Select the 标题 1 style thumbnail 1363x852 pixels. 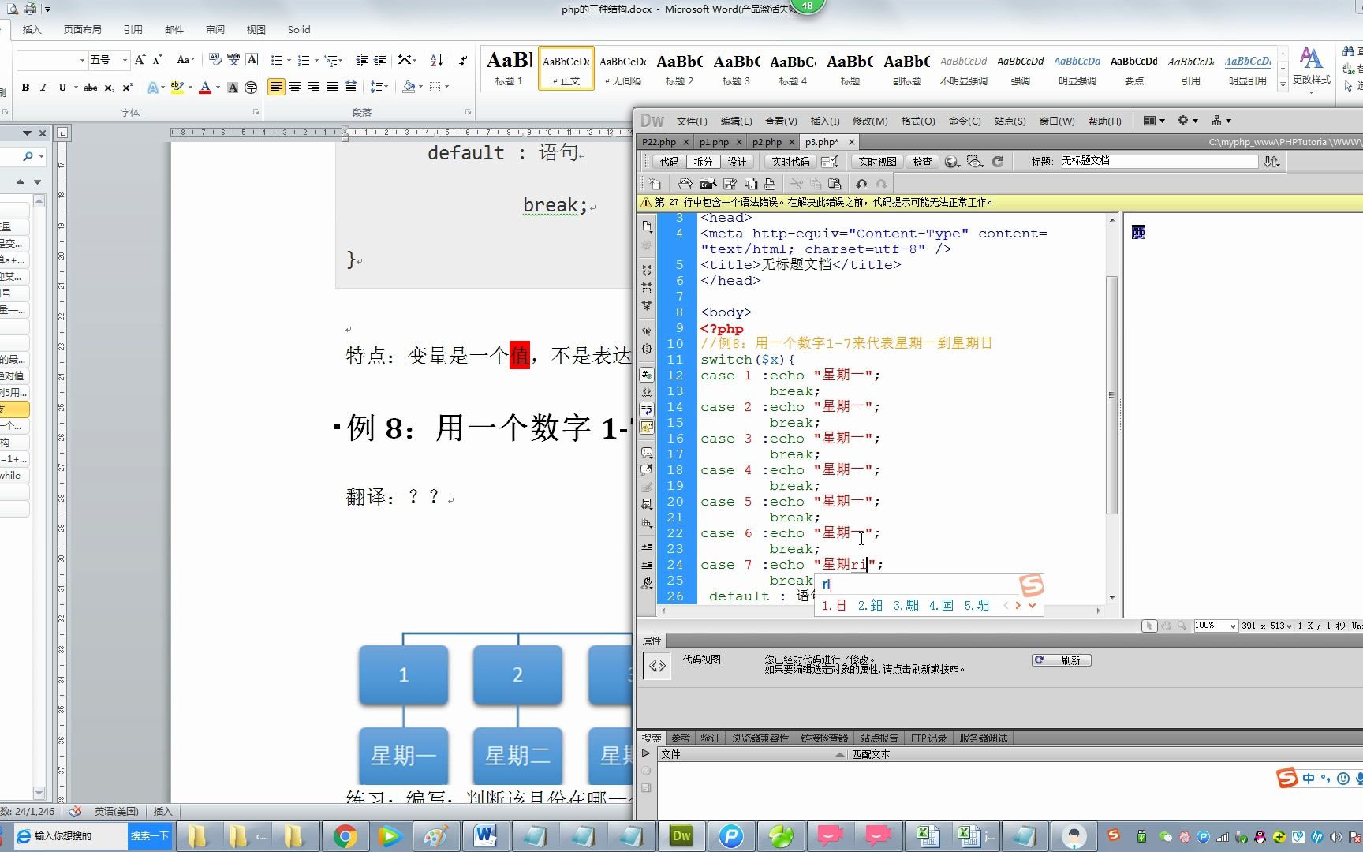(509, 68)
